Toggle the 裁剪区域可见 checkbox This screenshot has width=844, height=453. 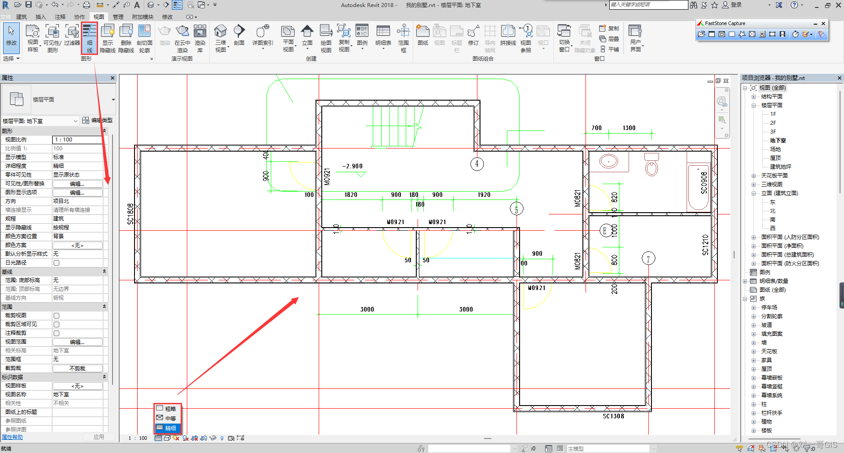(56, 324)
